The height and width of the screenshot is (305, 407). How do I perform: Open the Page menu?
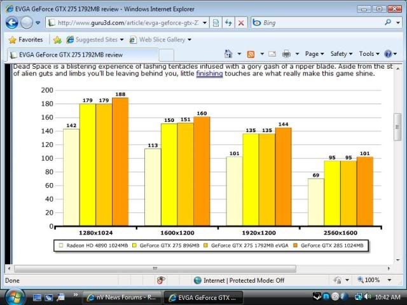315,54
